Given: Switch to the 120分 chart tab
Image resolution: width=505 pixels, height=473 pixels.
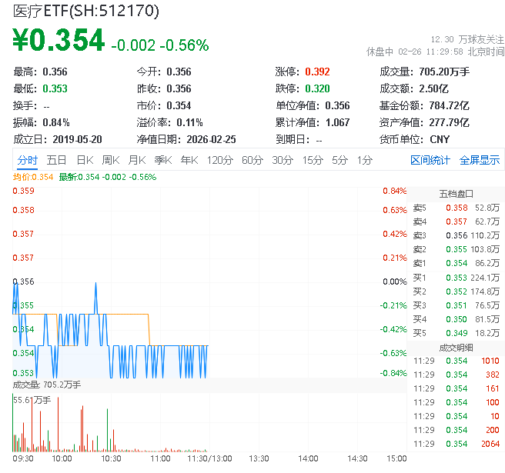Looking at the screenshot, I should pos(219,160).
